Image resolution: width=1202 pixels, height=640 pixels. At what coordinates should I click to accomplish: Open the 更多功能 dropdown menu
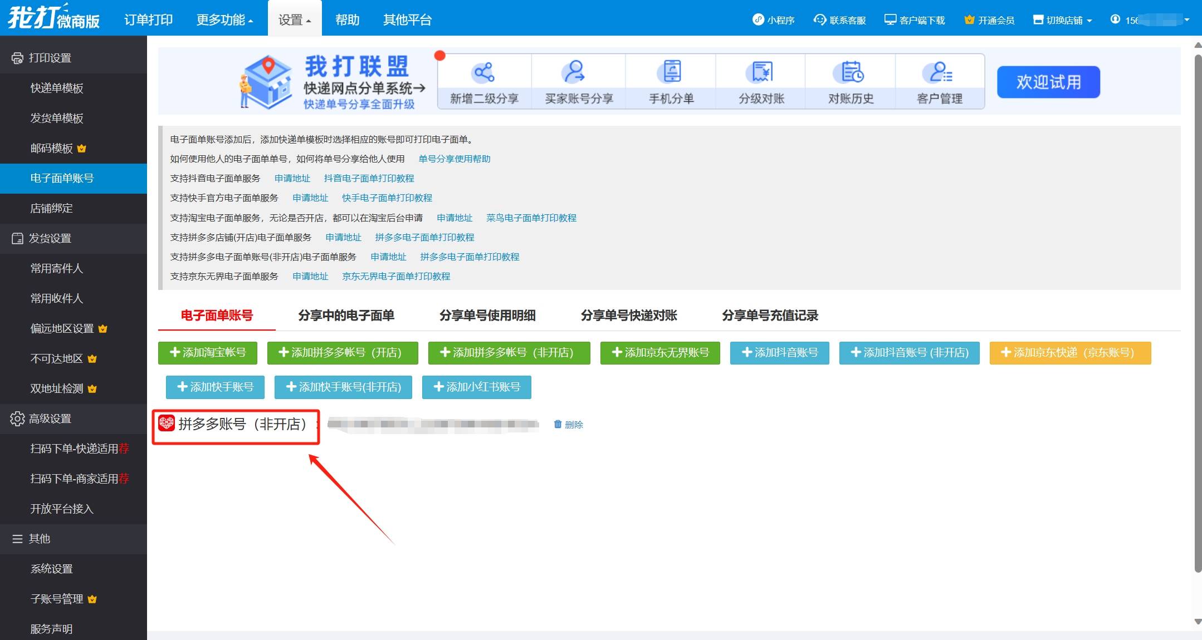224,20
